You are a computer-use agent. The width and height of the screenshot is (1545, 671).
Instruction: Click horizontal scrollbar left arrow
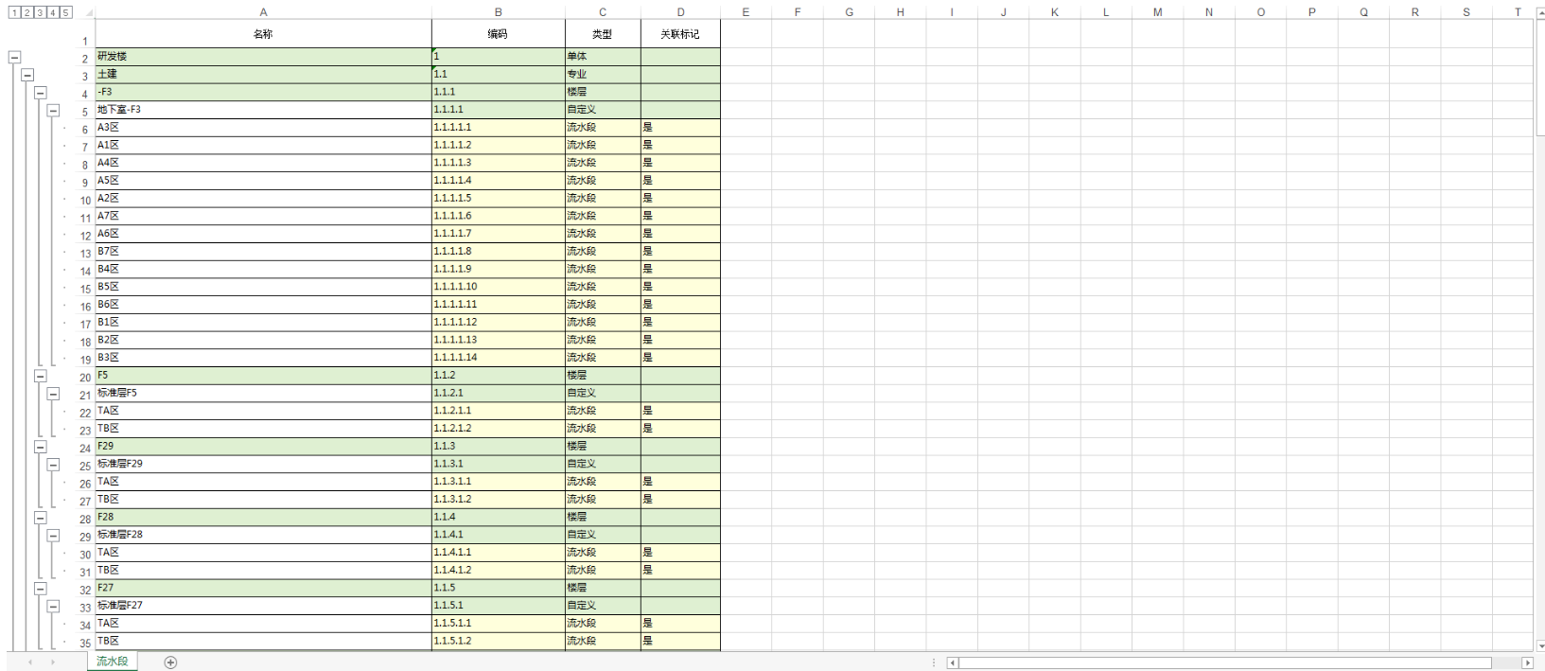(x=953, y=663)
